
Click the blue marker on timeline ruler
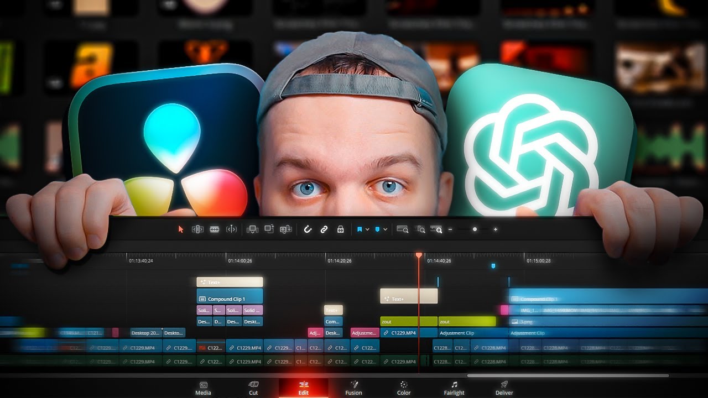point(493,266)
